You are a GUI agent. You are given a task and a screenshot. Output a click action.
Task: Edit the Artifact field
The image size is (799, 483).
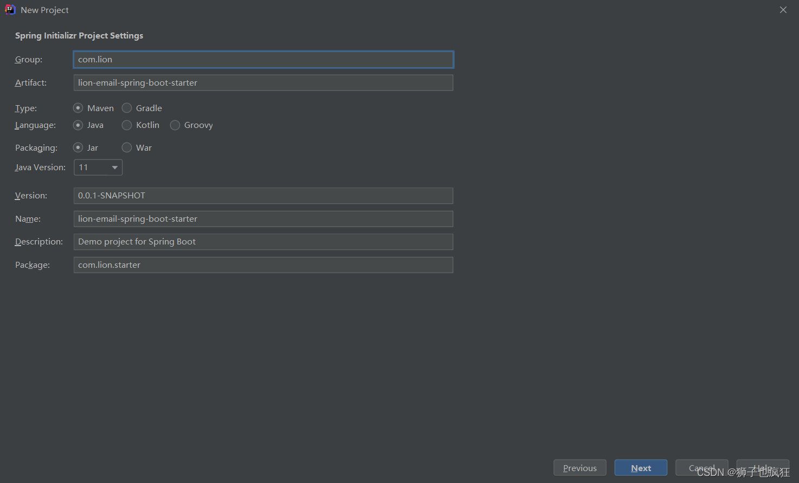(x=263, y=83)
